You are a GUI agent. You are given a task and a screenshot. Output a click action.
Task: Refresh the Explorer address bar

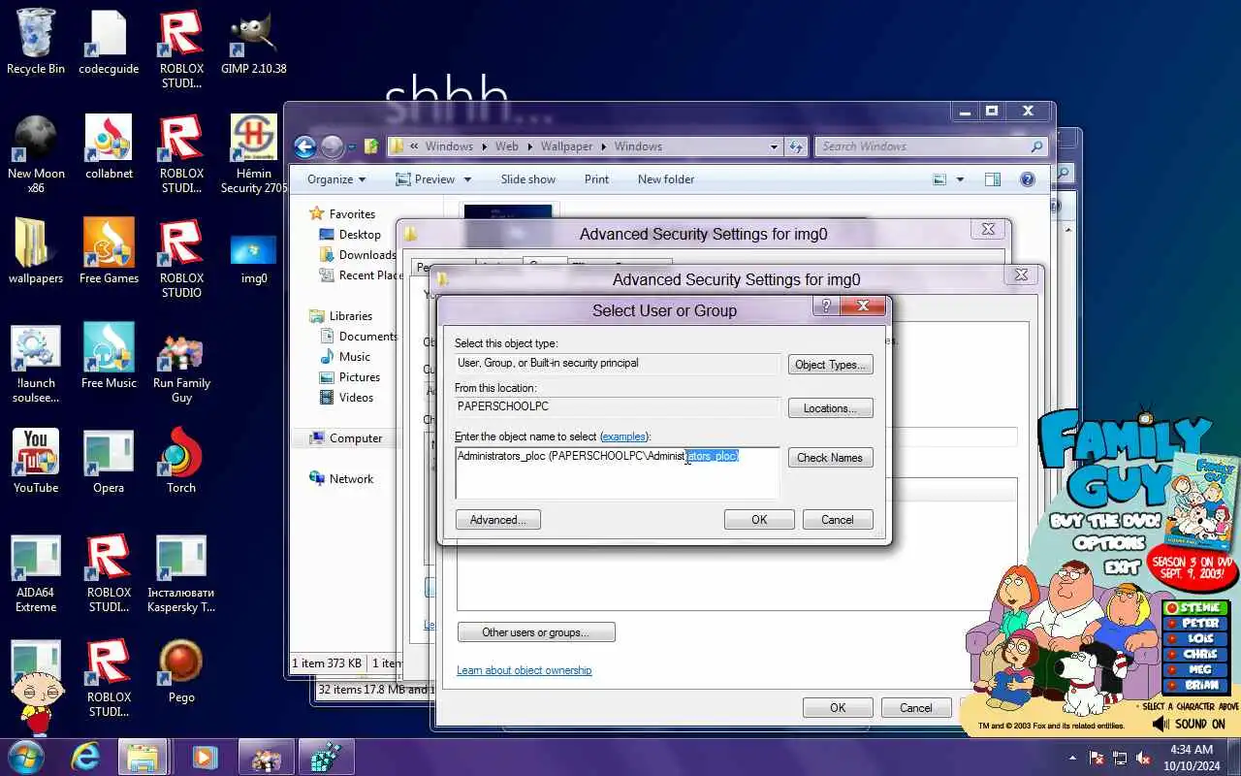(x=796, y=146)
